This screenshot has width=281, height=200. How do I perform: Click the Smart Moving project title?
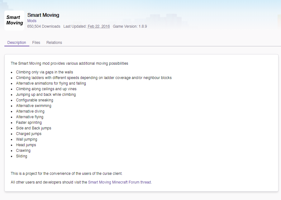tap(43, 15)
